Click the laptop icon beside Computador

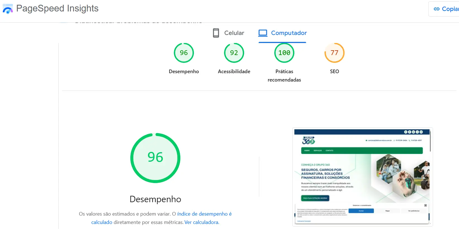[x=263, y=33]
